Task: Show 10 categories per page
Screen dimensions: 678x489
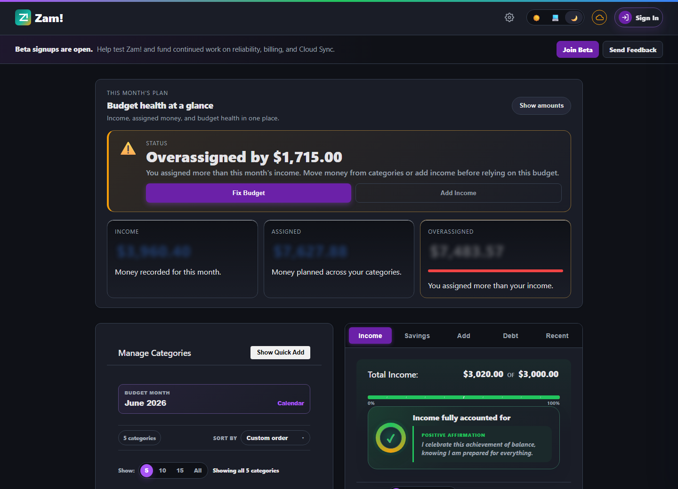Action: coord(162,471)
